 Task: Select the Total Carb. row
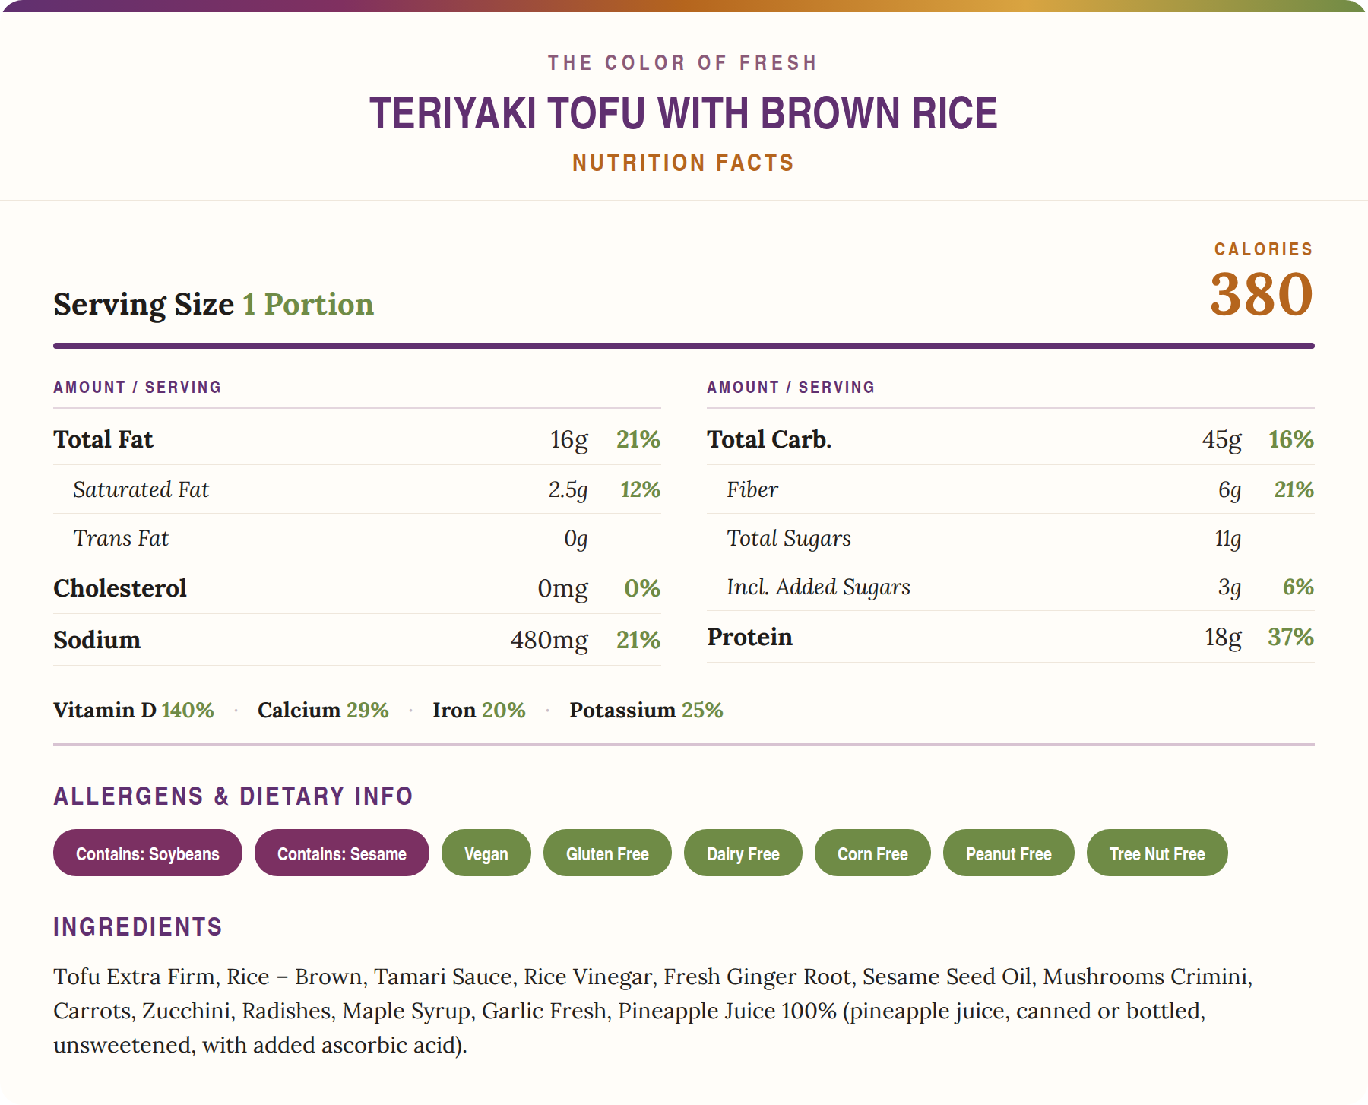tap(1011, 439)
